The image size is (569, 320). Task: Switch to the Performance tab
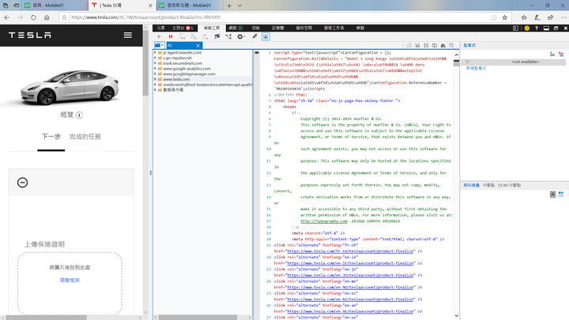coord(256,28)
